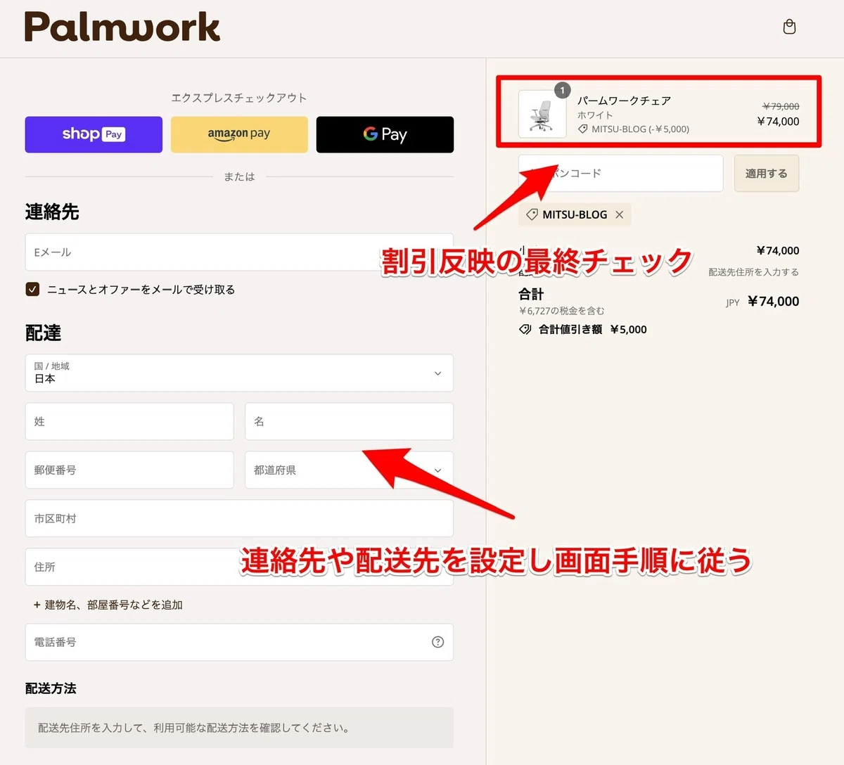Image resolution: width=844 pixels, height=765 pixels.
Task: Click the 配送先住所を入力する shipping notice
Action: click(x=753, y=272)
